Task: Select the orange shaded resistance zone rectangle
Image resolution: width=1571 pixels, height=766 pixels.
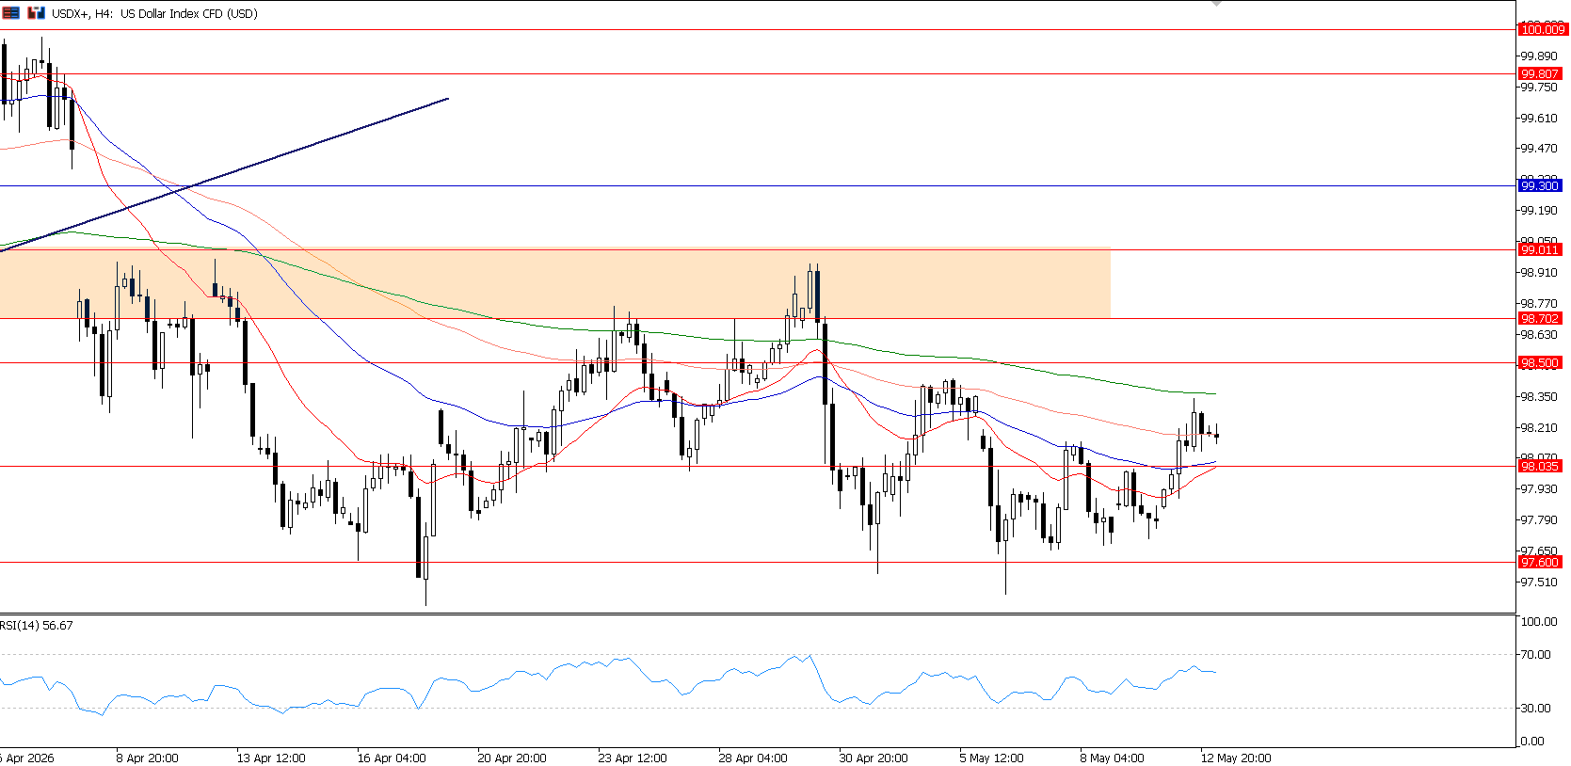Action: click(555, 283)
